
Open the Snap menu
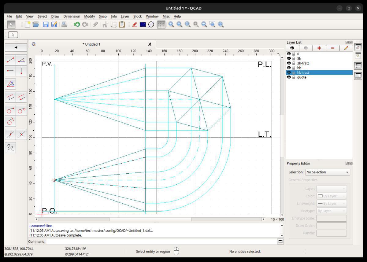102,16
